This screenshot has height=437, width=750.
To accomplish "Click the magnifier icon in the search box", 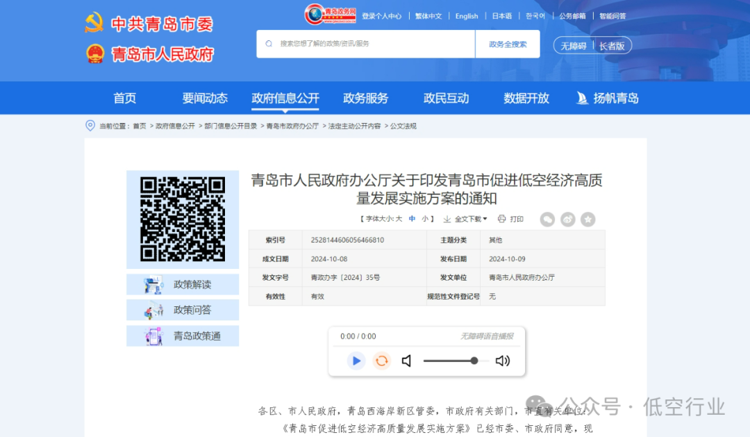I will 269,43.
